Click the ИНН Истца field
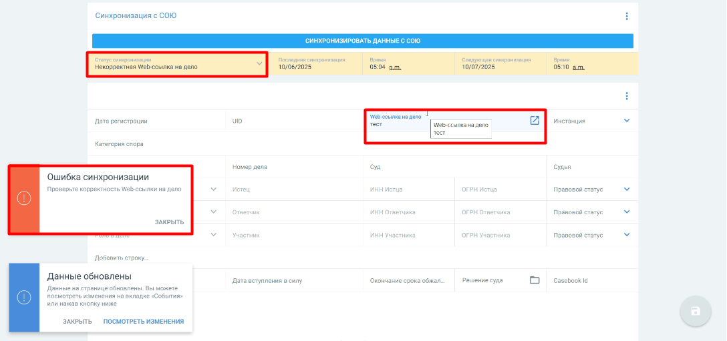727x341 pixels. point(409,190)
